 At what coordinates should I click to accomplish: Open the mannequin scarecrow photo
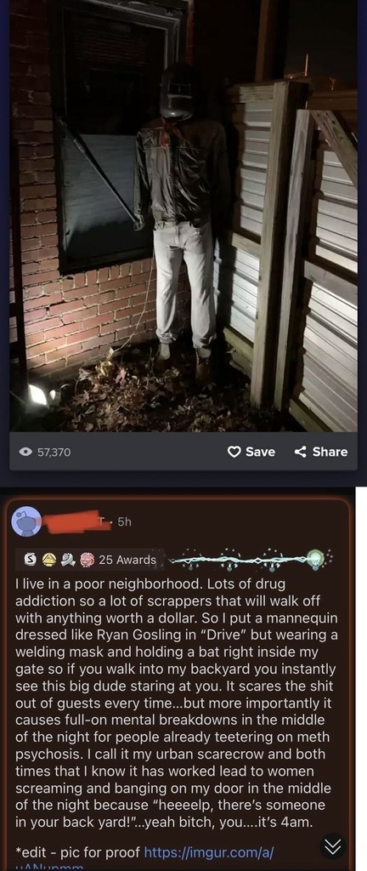183,215
